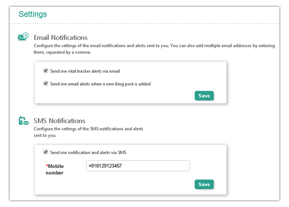Click the SMS notifications description text

point(88,132)
